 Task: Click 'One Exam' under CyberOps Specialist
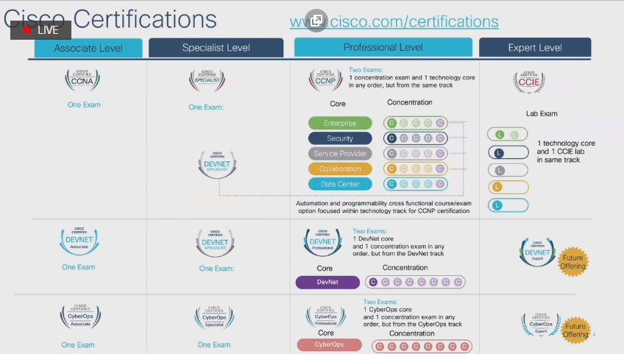[x=214, y=345]
